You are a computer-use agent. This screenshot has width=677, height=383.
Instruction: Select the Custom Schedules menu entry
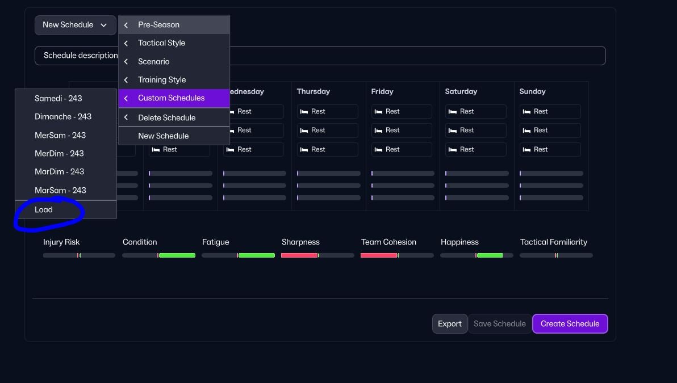click(174, 98)
